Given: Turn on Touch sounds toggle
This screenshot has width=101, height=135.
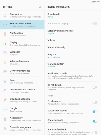Looking at the screenshot, I should pos(95,102).
